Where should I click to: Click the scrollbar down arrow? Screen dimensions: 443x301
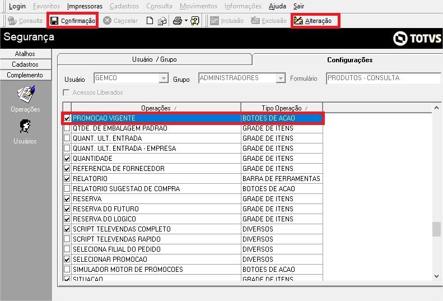436,276
